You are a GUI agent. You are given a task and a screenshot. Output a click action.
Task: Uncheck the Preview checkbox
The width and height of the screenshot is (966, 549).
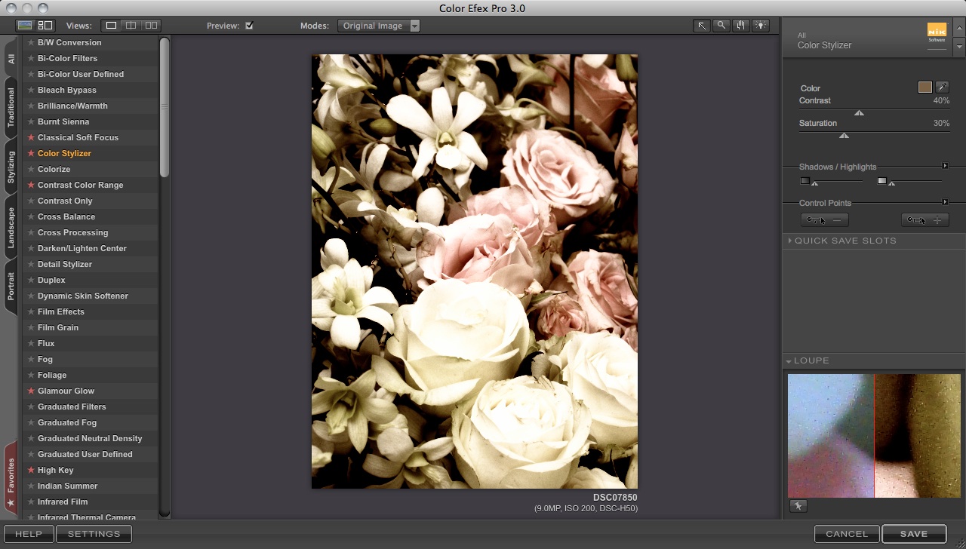coord(249,26)
